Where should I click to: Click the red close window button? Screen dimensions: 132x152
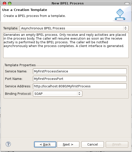click(x=4, y=3)
